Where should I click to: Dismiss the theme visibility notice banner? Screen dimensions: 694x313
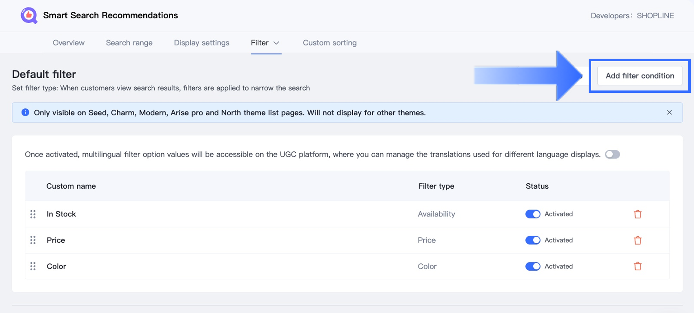tap(669, 112)
